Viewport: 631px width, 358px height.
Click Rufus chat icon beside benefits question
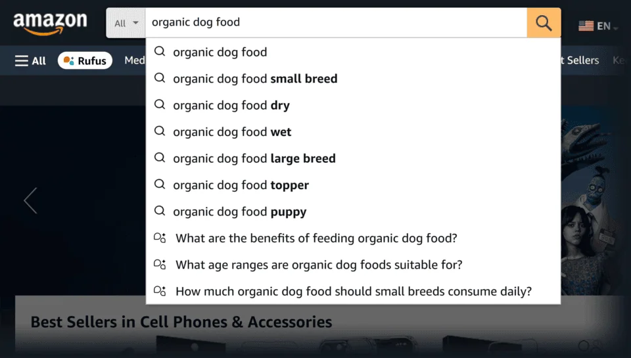159,238
